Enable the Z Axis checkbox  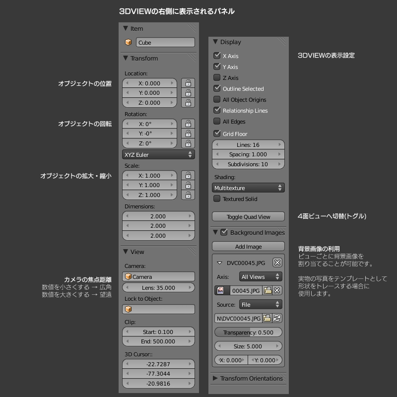(217, 78)
